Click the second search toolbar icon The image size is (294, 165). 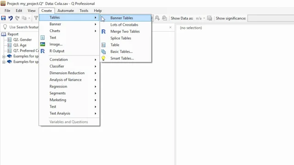(x=164, y=18)
